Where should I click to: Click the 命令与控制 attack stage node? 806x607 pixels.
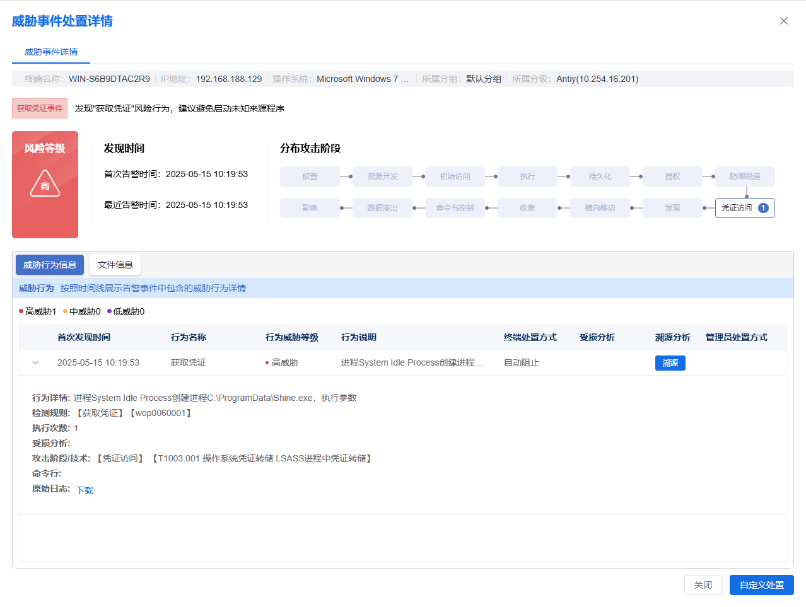[455, 208]
